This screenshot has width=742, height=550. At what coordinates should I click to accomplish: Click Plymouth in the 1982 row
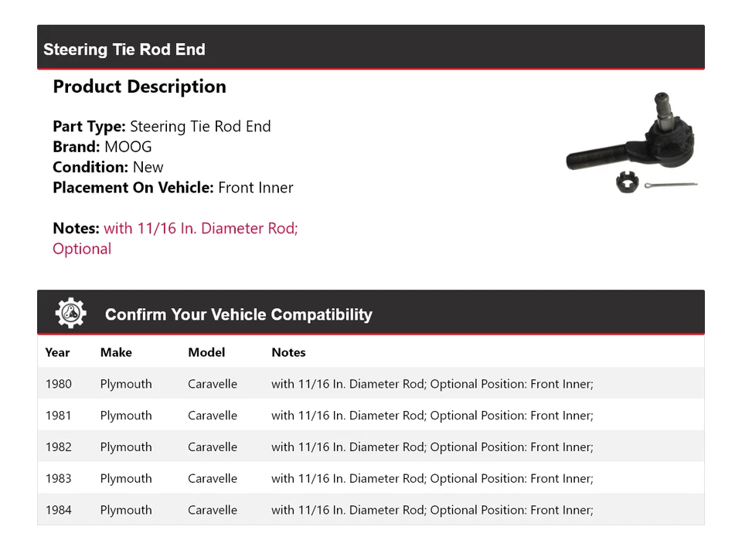click(x=126, y=447)
